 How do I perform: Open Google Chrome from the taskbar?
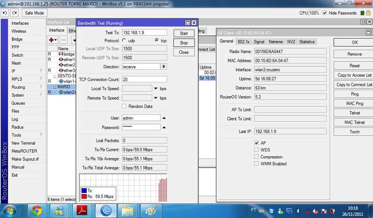point(36,211)
